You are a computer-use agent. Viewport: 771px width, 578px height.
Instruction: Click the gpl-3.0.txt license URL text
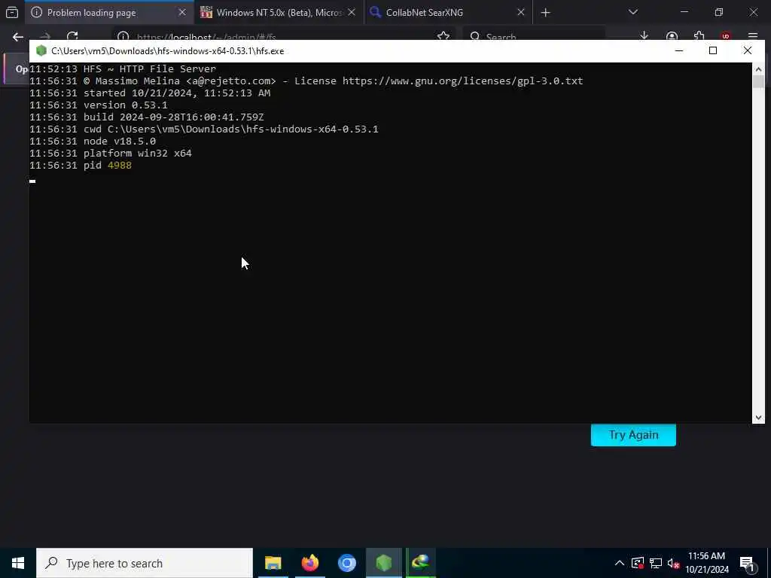[x=463, y=81]
